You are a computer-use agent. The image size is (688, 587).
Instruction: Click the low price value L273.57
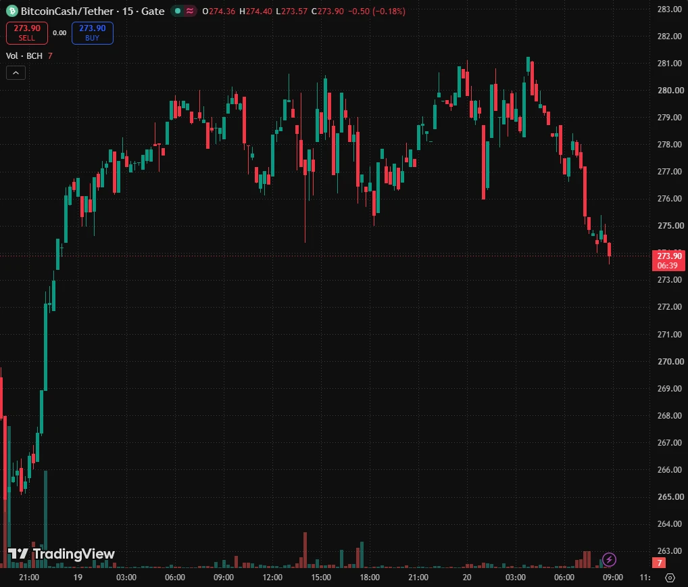pyautogui.click(x=292, y=11)
